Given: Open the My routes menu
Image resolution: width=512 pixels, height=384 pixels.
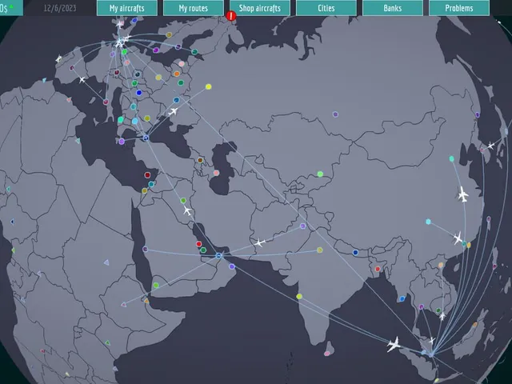Looking at the screenshot, I should click(194, 8).
